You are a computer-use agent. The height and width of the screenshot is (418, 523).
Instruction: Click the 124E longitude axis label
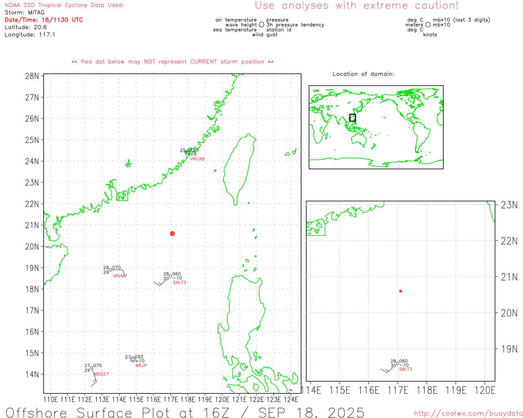click(x=291, y=399)
